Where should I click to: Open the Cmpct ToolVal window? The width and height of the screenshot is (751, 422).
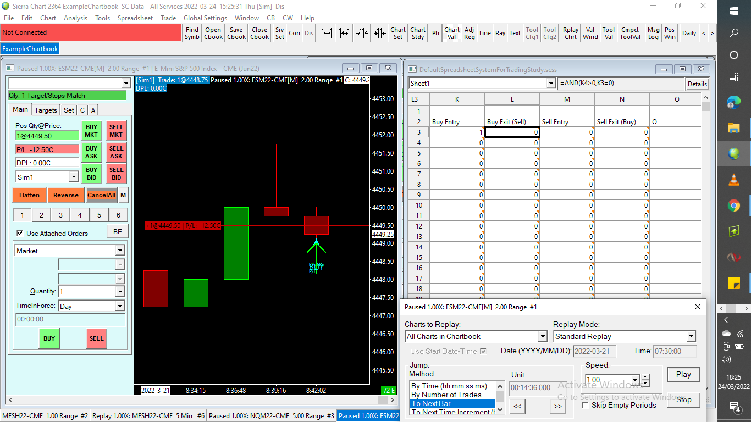[x=630, y=33]
